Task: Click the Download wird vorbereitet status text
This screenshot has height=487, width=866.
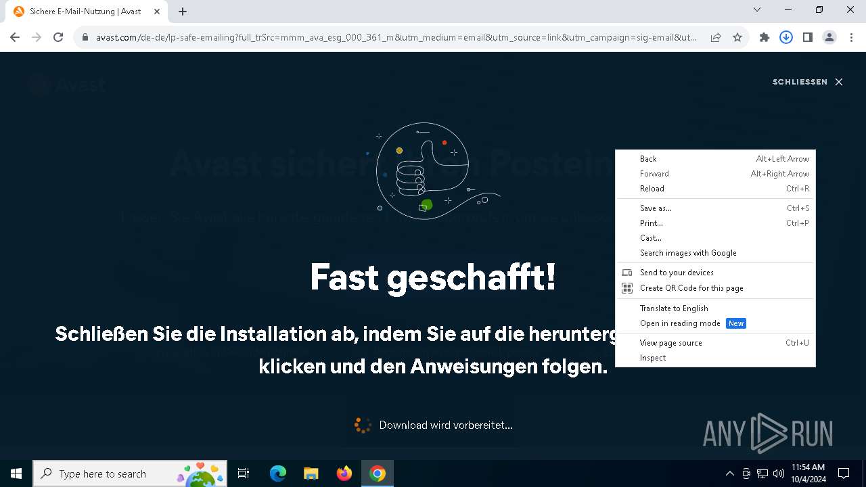Action: (446, 425)
